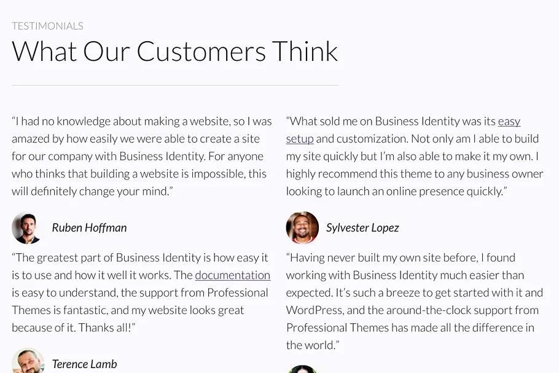
Task: Click the quote beginning "Having never built"
Action: coord(415,301)
